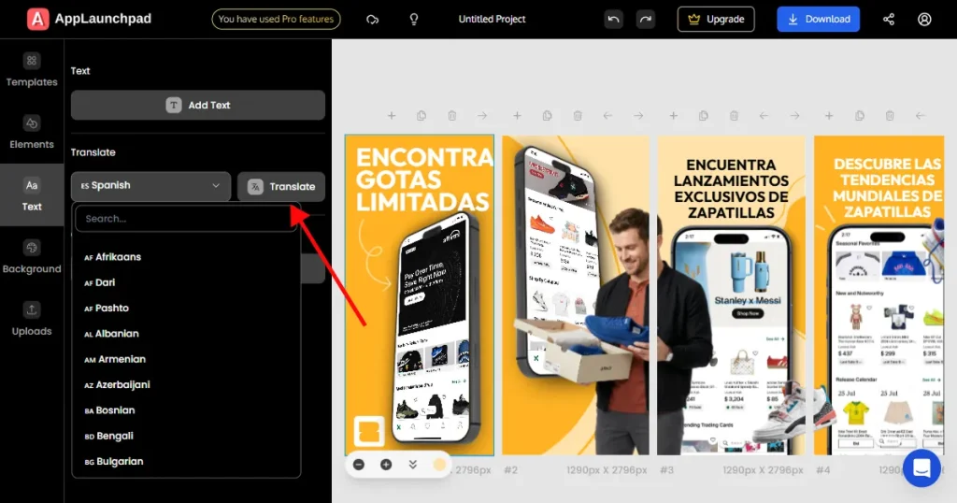Image resolution: width=957 pixels, height=503 pixels.
Task: Delete screenshot #2 with trash icon
Action: pos(578,115)
